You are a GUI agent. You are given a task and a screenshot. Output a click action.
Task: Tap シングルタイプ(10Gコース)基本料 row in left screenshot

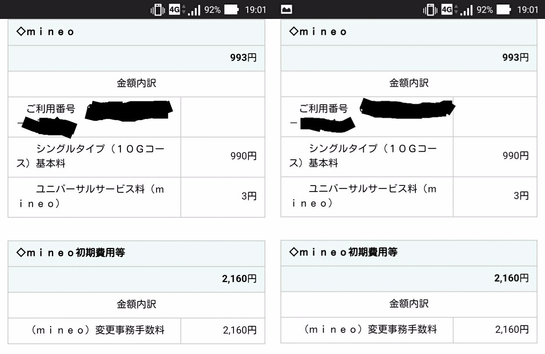point(94,156)
